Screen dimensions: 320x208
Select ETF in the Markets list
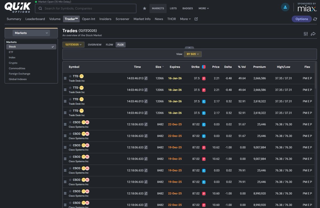[31, 52]
